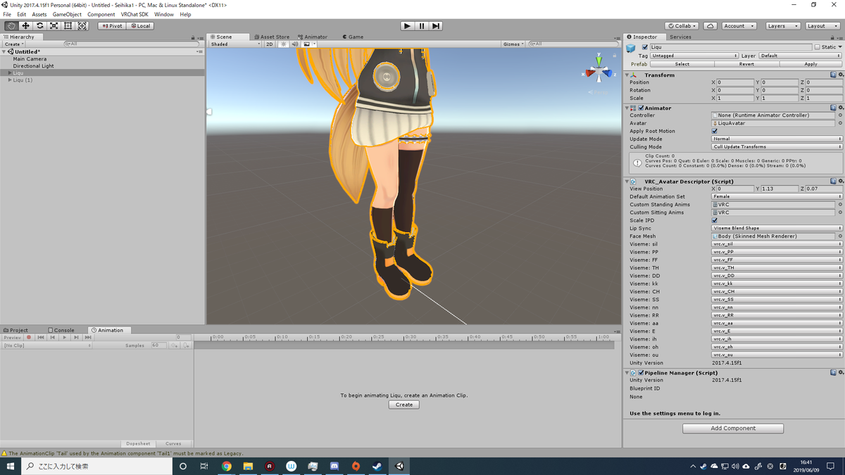Toggle the Scale IPD checkbox
845x475 pixels.
pyautogui.click(x=715, y=220)
